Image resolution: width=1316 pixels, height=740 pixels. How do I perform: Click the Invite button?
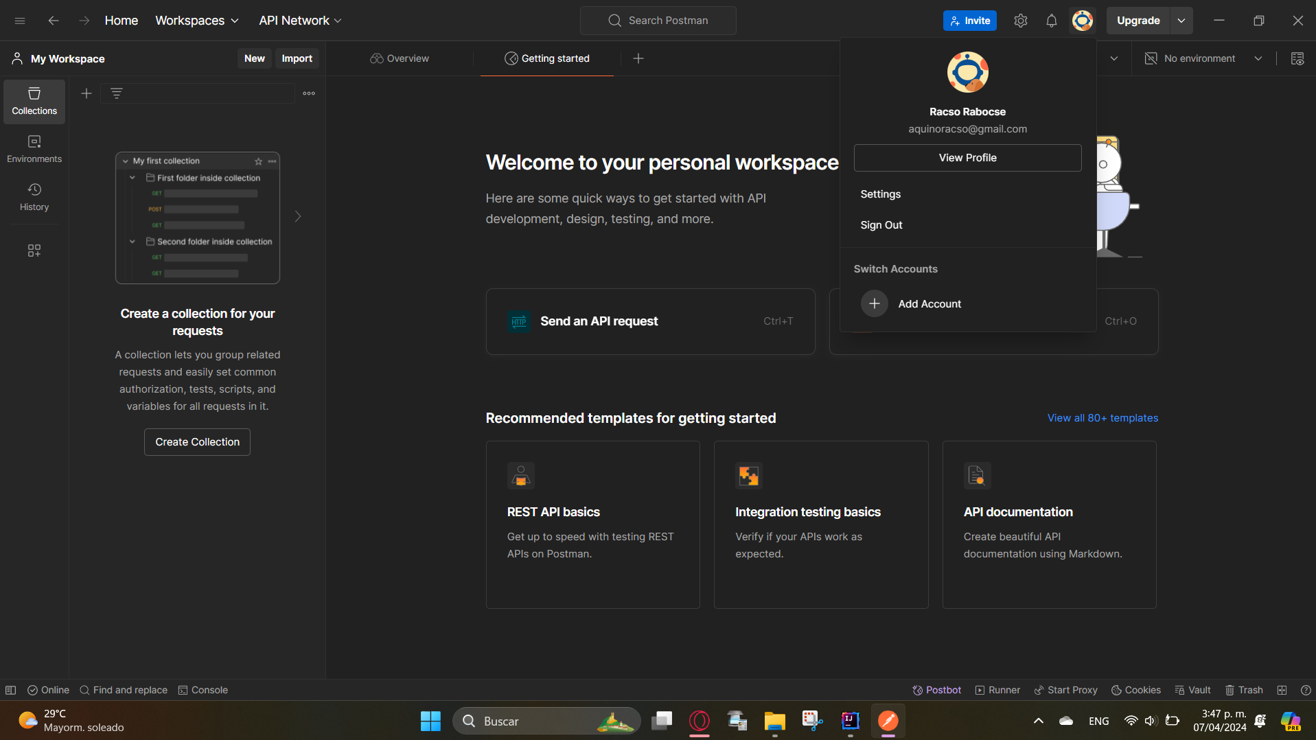tap(970, 21)
